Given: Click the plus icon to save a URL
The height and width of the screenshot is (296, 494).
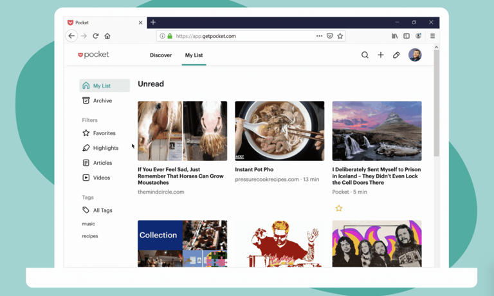Looking at the screenshot, I should pos(381,55).
